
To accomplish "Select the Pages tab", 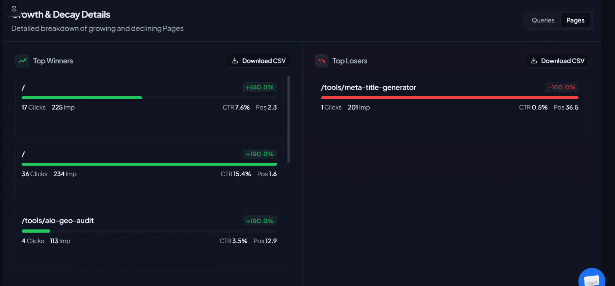I will [x=575, y=20].
